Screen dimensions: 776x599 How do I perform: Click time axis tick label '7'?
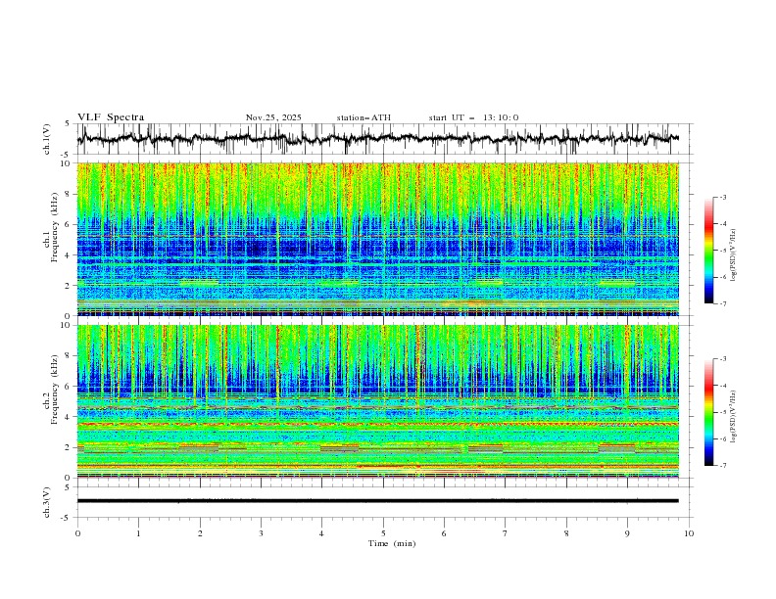coord(506,533)
